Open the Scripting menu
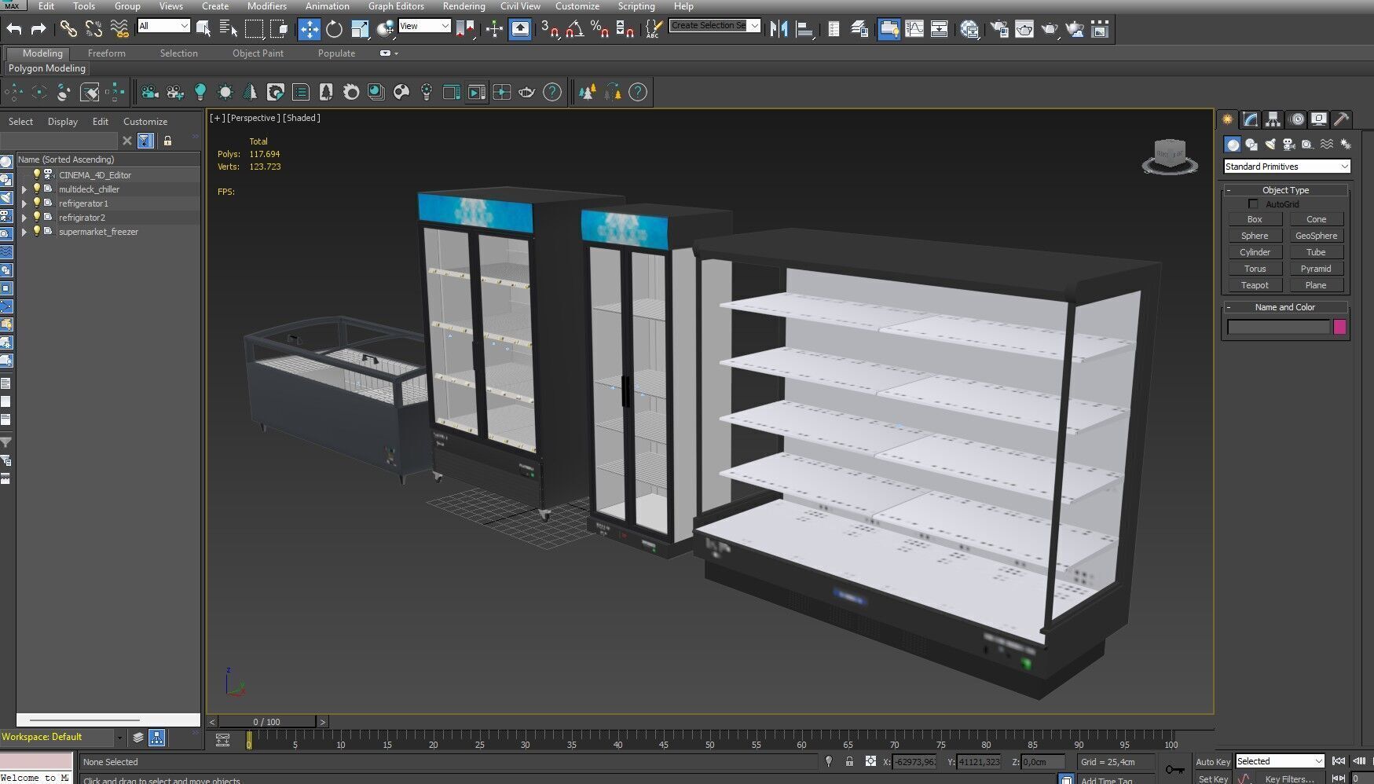Image resolution: width=1374 pixels, height=784 pixels. (636, 6)
